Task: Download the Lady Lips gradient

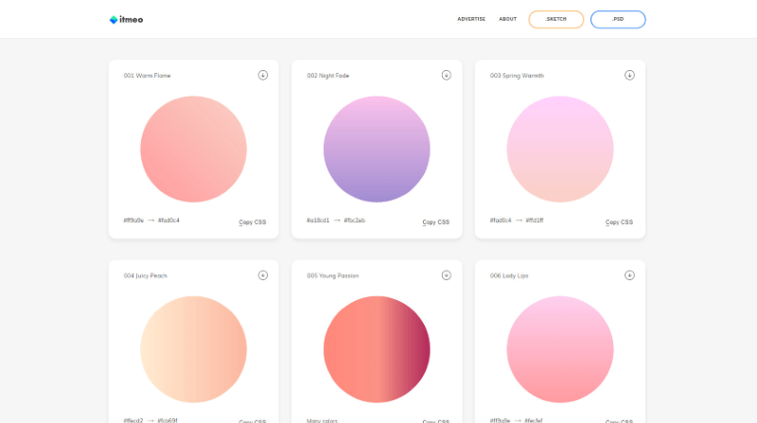Action: click(x=629, y=275)
